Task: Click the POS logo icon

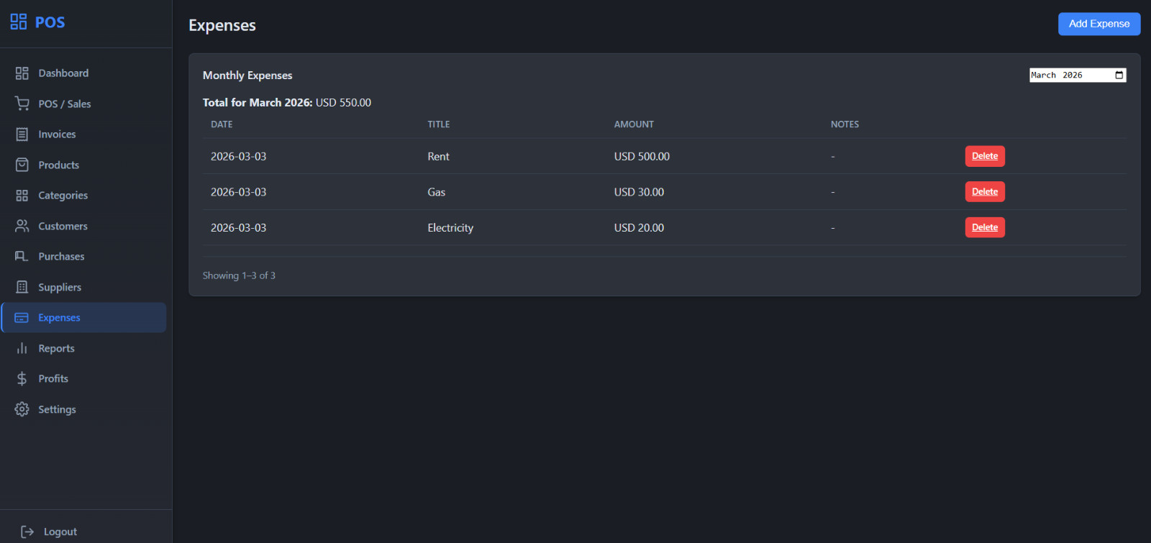Action: (19, 22)
